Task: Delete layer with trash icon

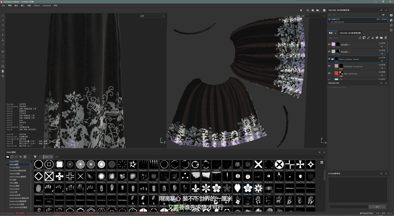Action: point(386,38)
